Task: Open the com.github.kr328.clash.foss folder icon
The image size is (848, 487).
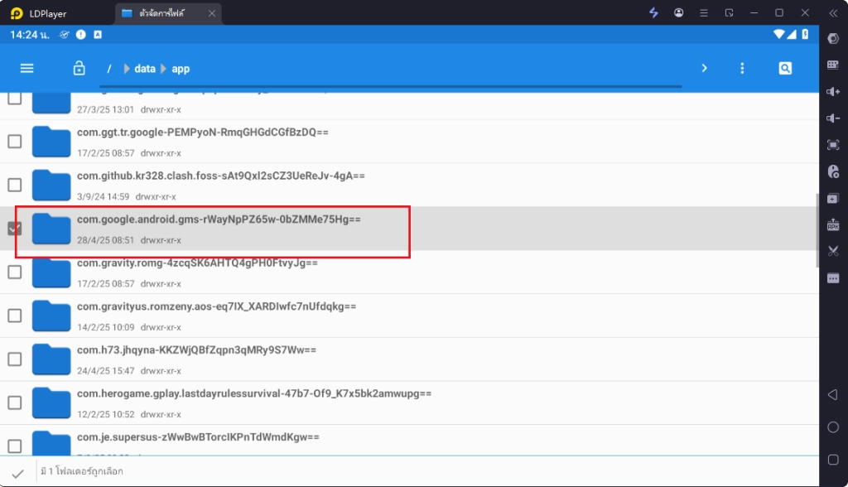Action: tap(51, 185)
